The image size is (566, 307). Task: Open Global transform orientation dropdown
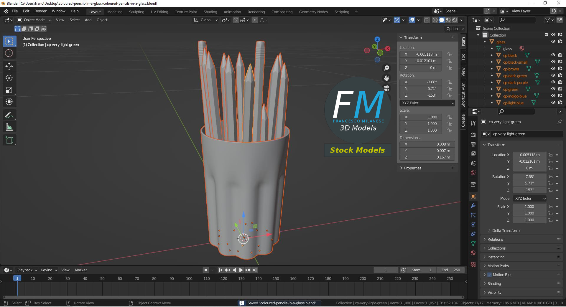(x=205, y=20)
